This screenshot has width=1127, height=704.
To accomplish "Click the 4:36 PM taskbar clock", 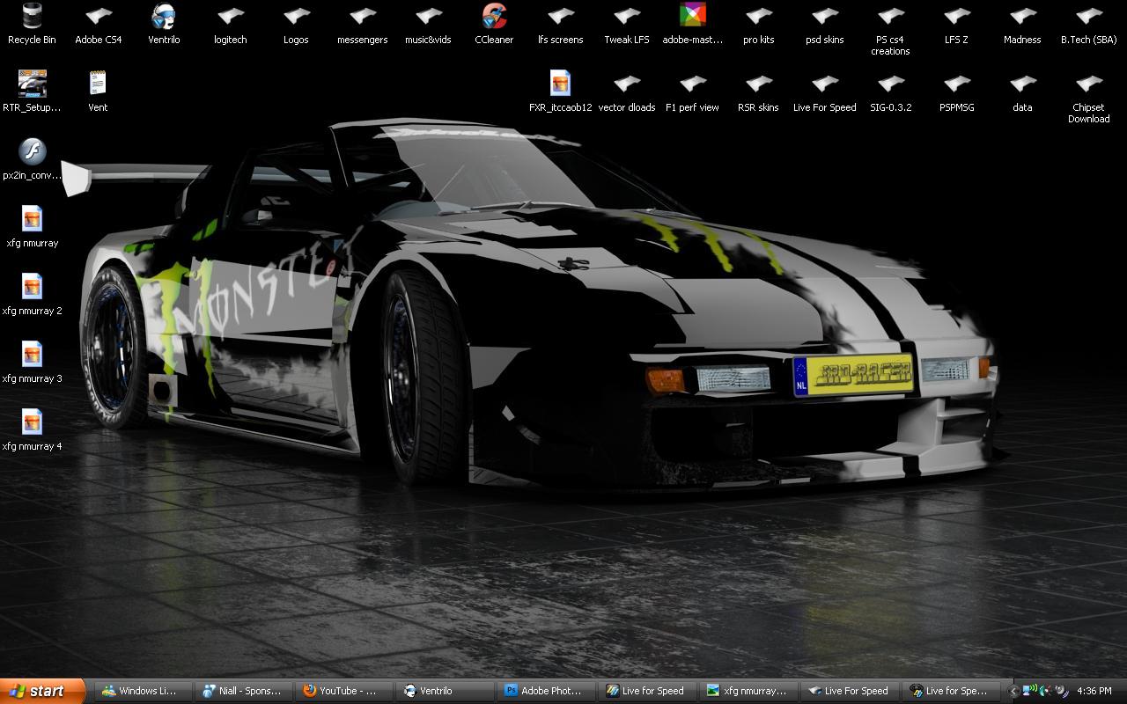I will coord(1094,692).
